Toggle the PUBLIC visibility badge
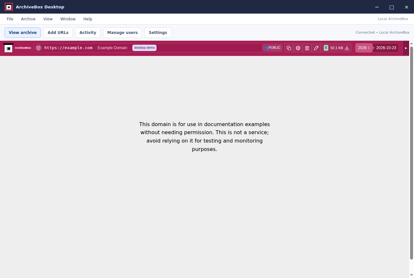414x278 pixels. tap(273, 48)
